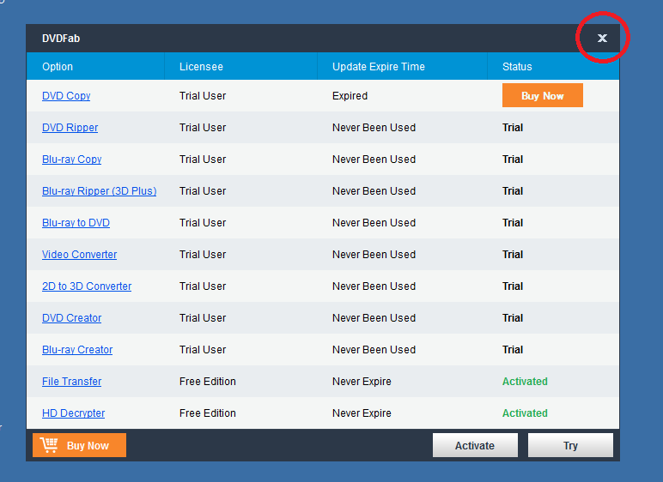This screenshot has width=663, height=482.
Task: Close the DVDFab license dialog
Action: coord(602,38)
